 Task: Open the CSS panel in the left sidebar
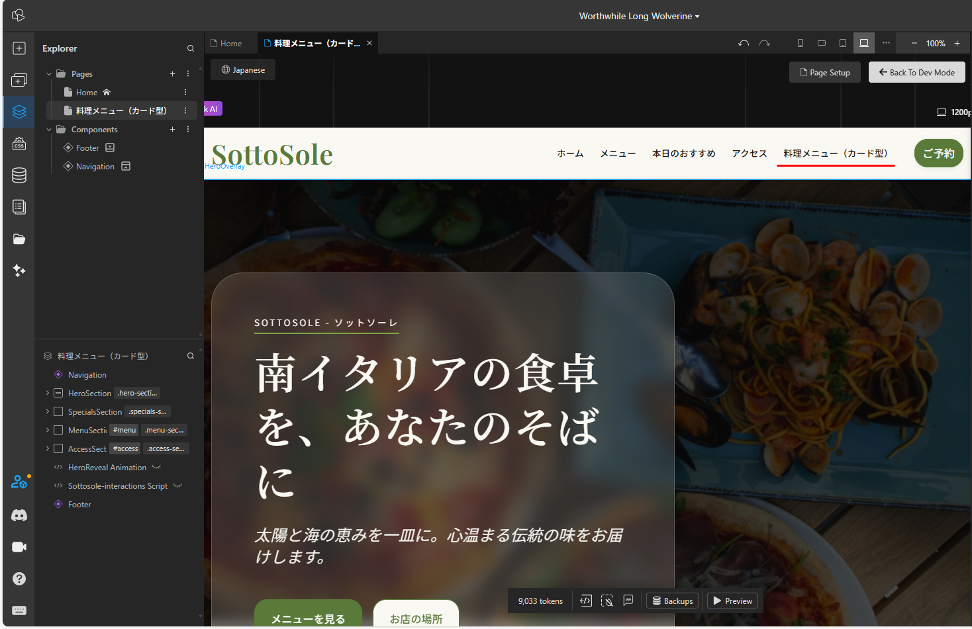click(x=19, y=144)
